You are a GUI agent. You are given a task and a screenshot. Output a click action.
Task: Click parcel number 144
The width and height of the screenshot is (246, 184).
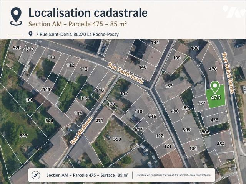[x=155, y=43]
